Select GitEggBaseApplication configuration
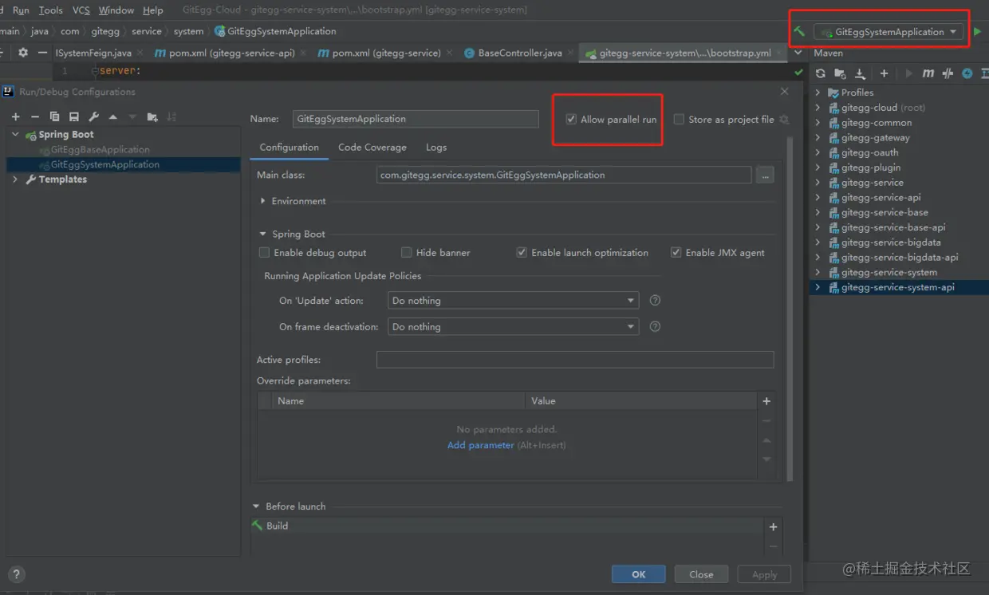 (x=100, y=149)
